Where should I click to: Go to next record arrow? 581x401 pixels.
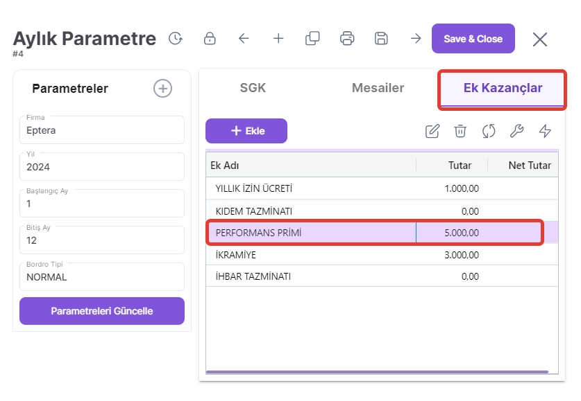(416, 39)
